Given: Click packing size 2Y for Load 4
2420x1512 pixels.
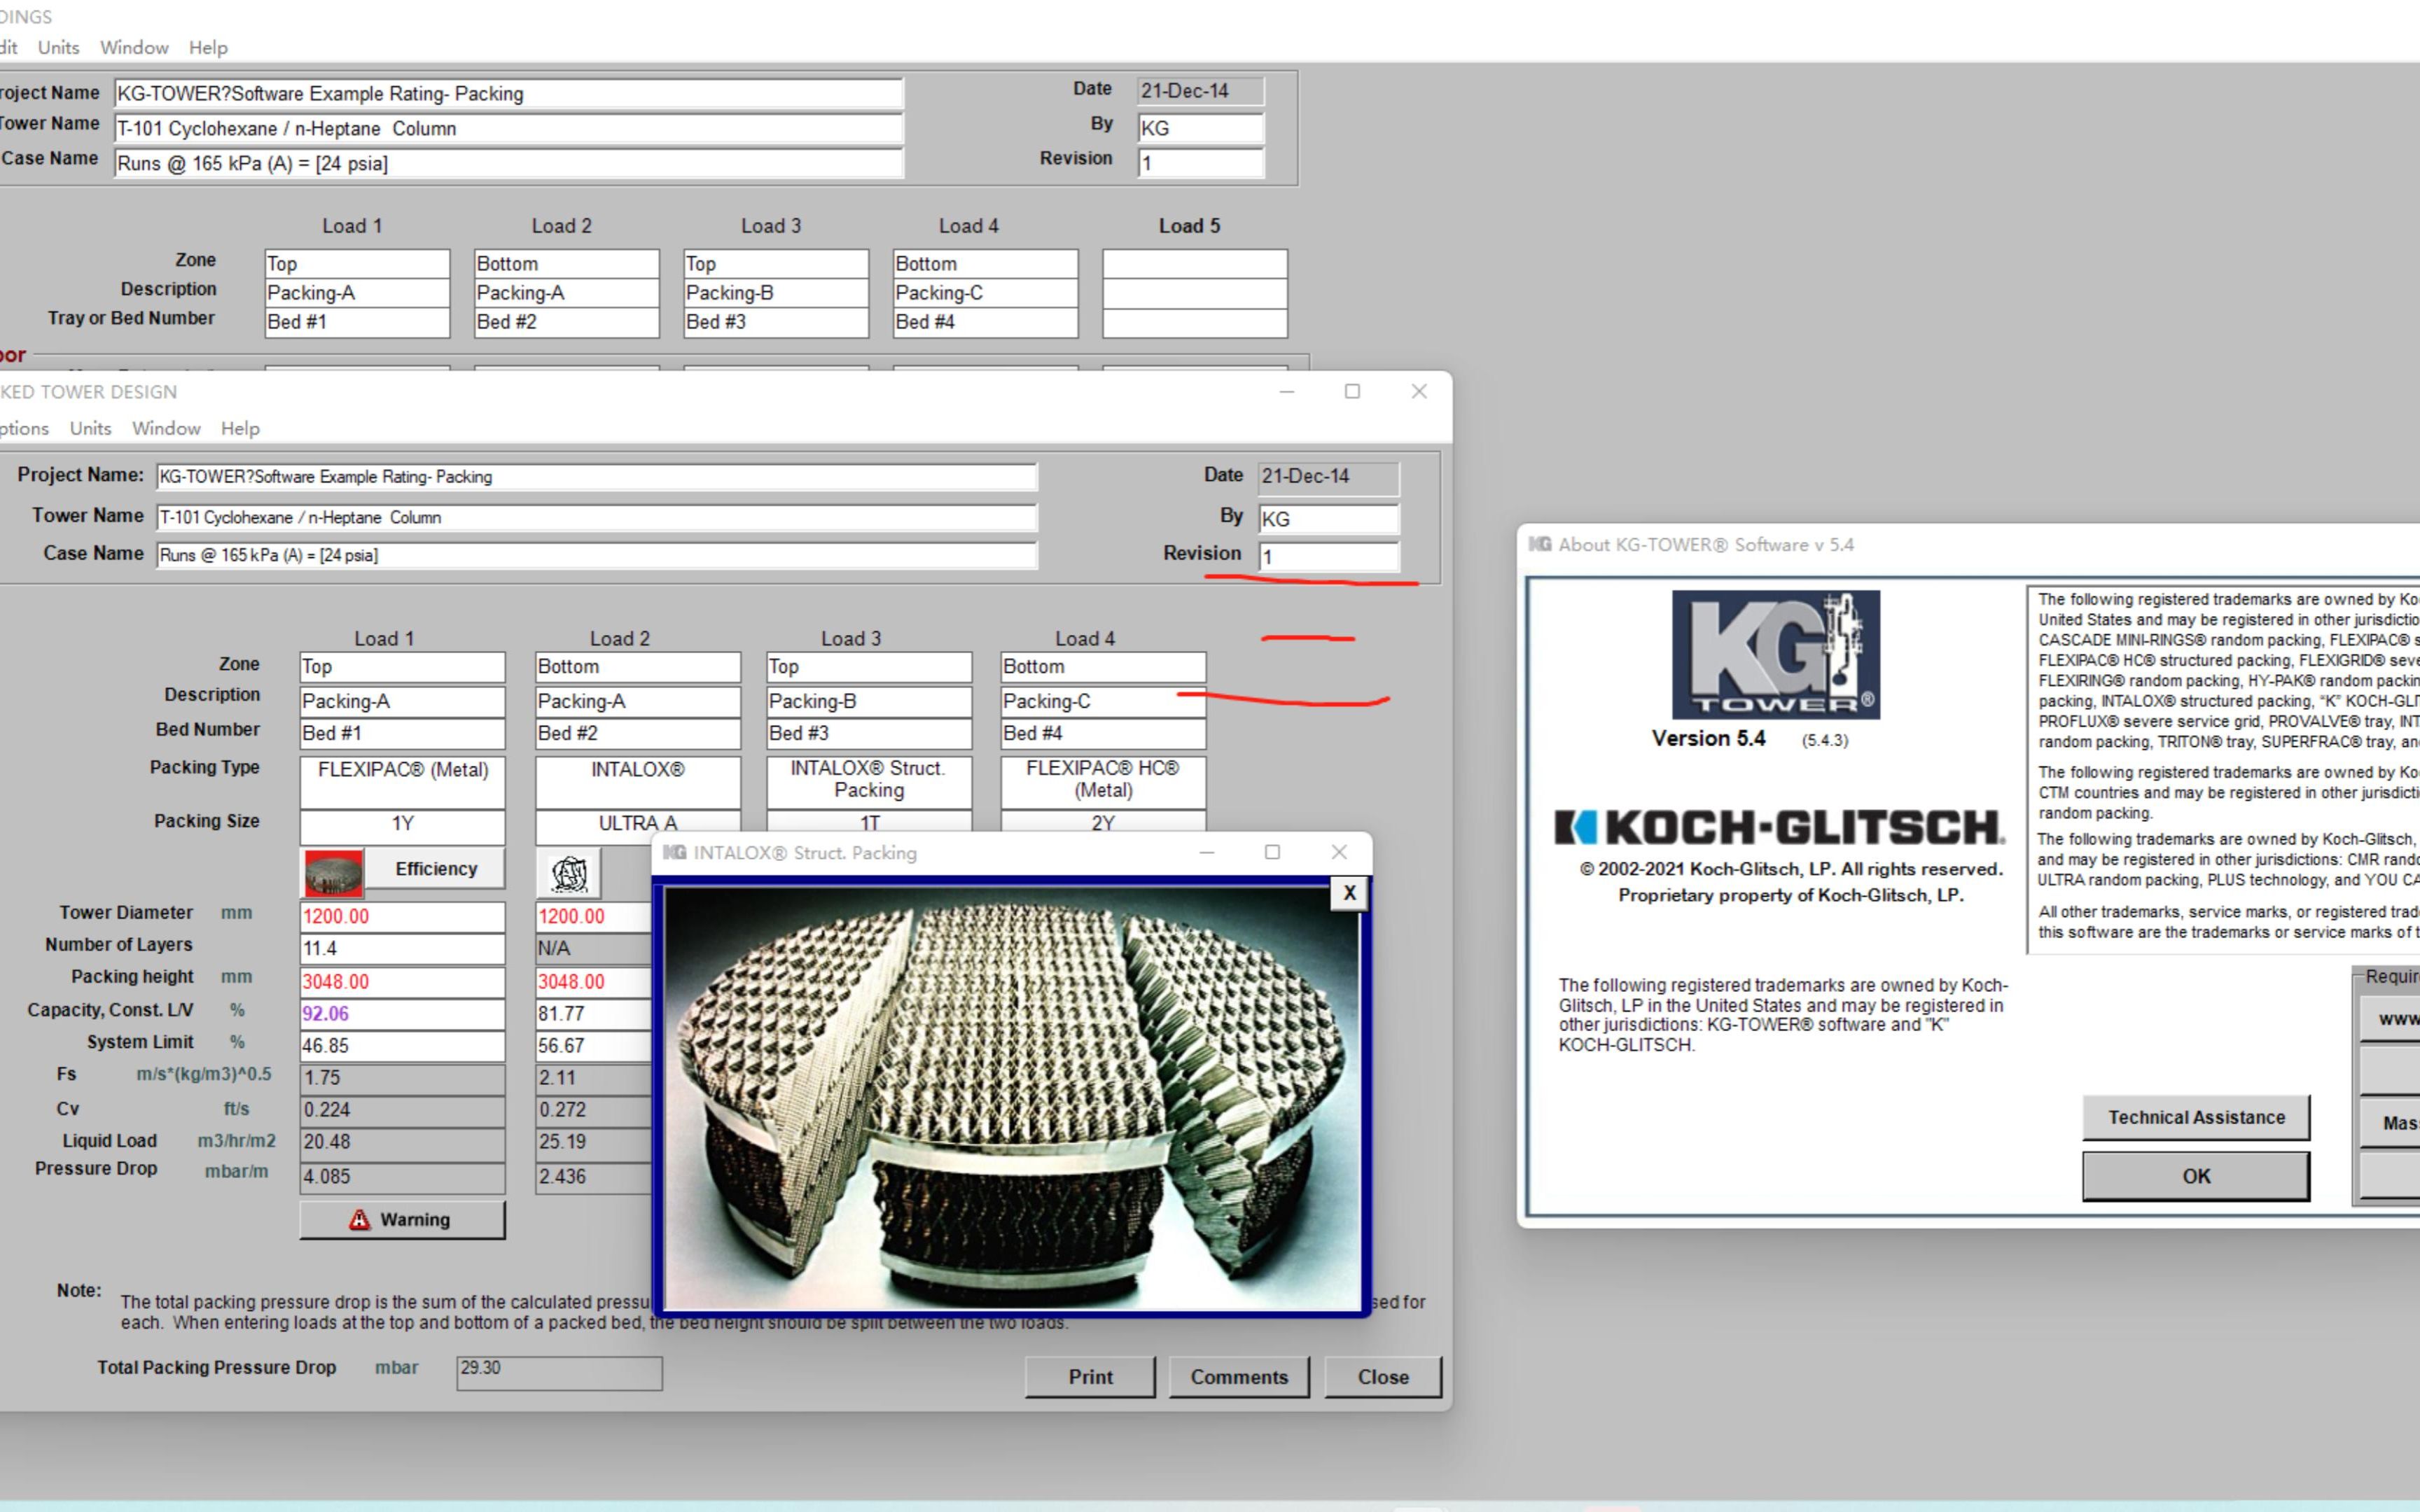Looking at the screenshot, I should coord(1103,822).
